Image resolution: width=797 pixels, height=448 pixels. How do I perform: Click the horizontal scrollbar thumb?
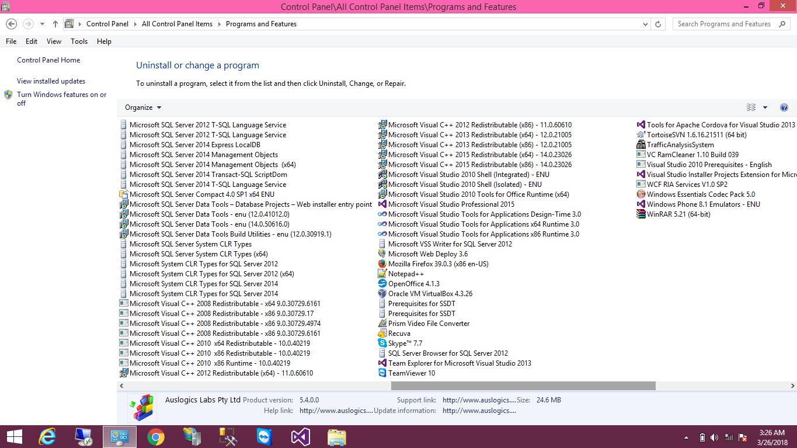pos(523,386)
